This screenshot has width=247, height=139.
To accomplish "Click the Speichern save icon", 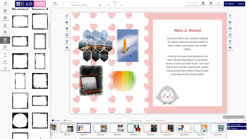I will [x=203, y=3].
